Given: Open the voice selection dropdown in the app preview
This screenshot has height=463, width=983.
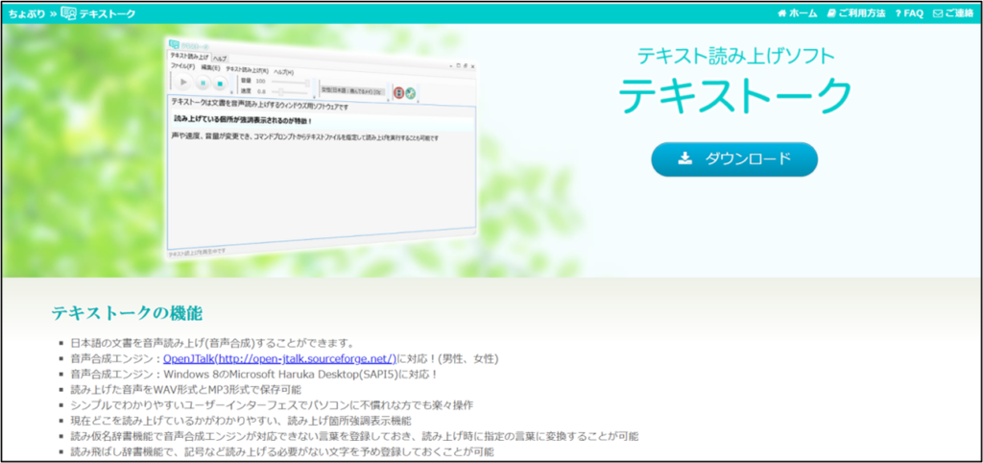Looking at the screenshot, I should [353, 91].
